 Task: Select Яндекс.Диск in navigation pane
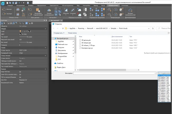(x=60, y=67)
